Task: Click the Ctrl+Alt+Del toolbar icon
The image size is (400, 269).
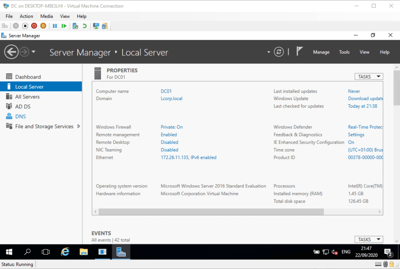Action: coord(5,26)
